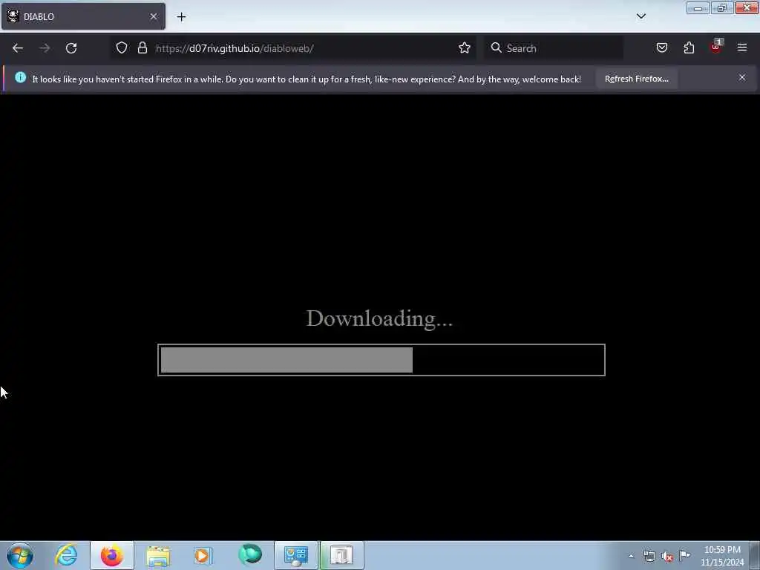Open the network status tray icon
The height and width of the screenshot is (570, 760).
coord(649,557)
